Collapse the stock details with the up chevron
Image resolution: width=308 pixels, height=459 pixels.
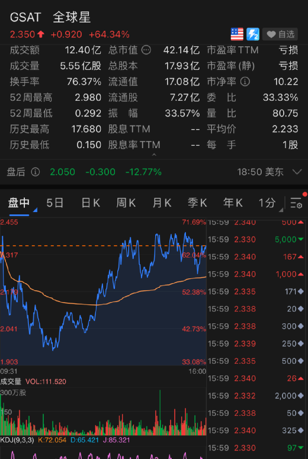(x=154, y=155)
